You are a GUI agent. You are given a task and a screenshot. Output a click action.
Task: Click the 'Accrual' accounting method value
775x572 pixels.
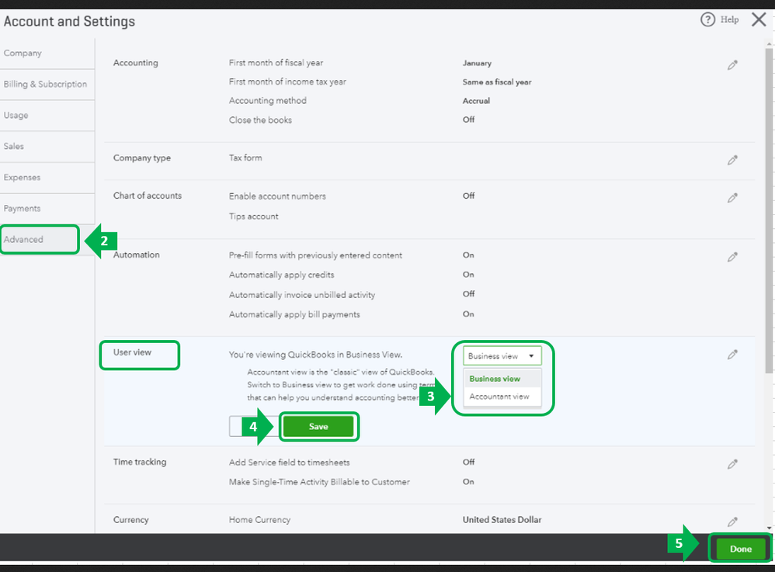[x=476, y=101]
